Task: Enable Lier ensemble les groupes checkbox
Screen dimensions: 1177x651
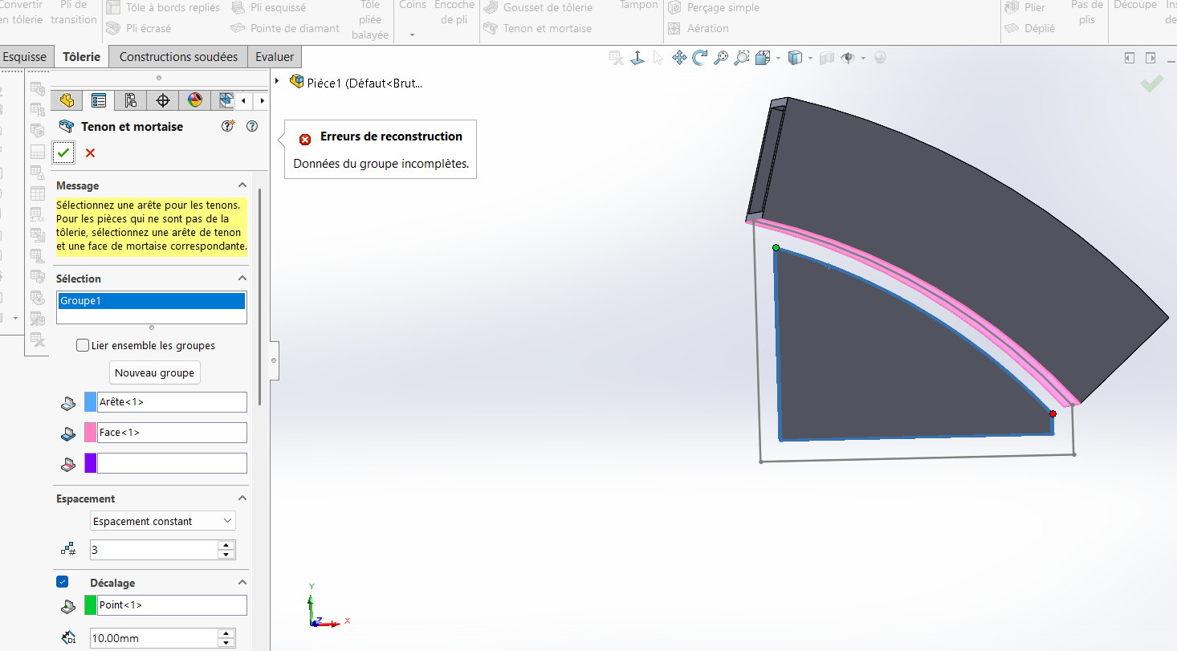Action: [x=83, y=345]
